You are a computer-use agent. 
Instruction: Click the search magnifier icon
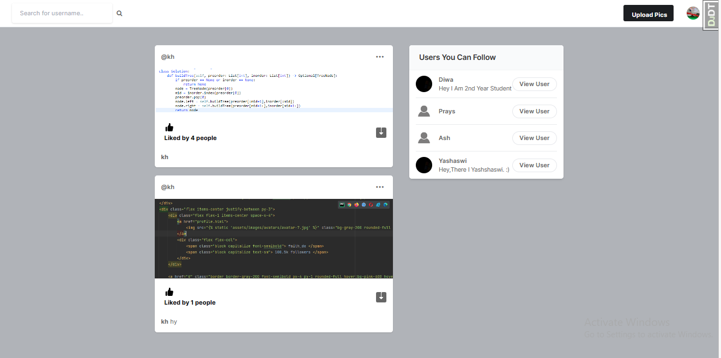tap(119, 13)
